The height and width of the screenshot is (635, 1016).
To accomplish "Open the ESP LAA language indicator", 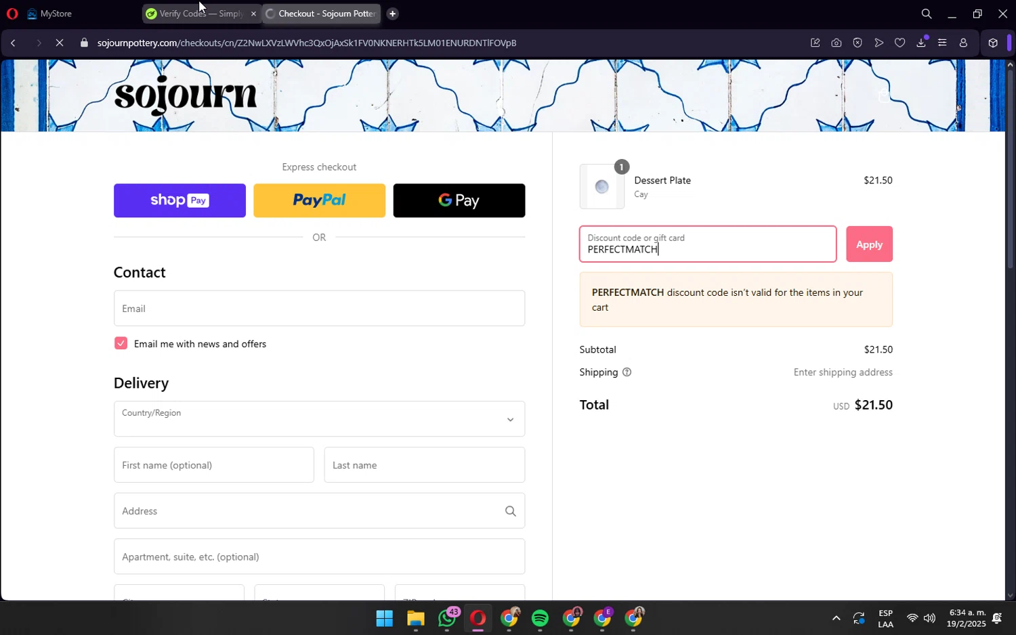I will 885,619.
